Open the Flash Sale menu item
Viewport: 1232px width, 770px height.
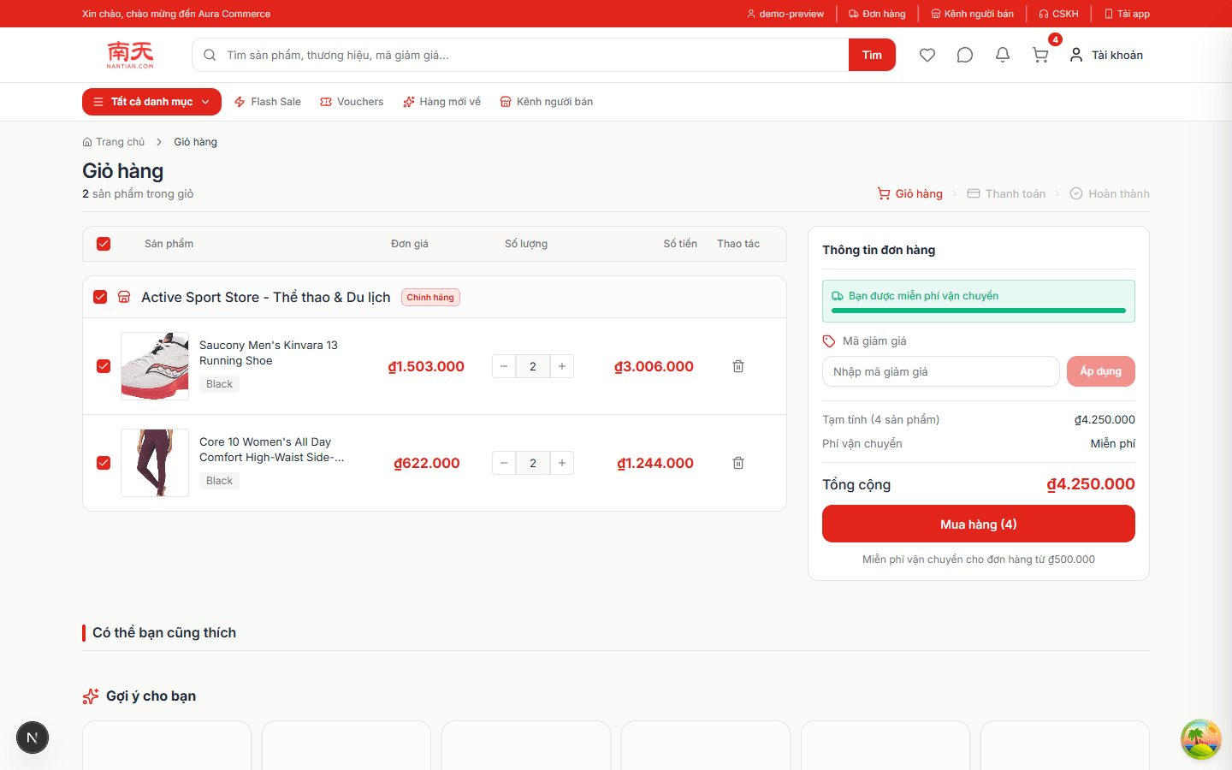click(x=268, y=102)
